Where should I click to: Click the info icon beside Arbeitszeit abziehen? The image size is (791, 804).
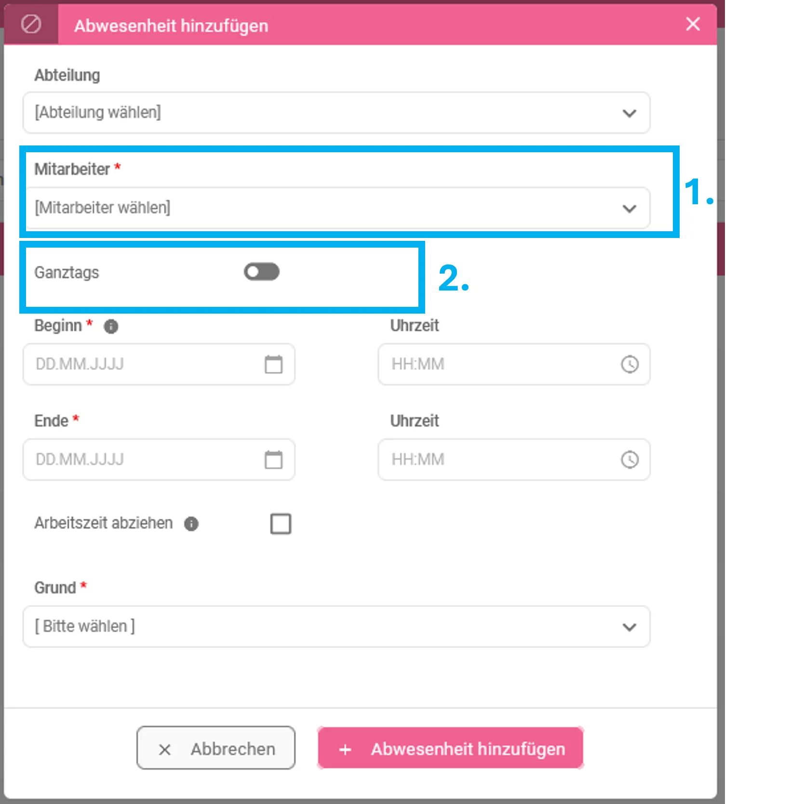(x=191, y=524)
